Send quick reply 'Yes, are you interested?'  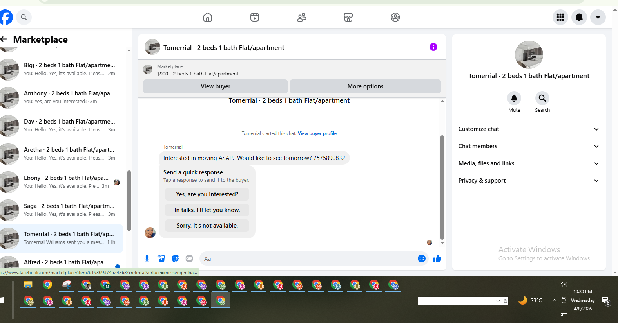[207, 194]
